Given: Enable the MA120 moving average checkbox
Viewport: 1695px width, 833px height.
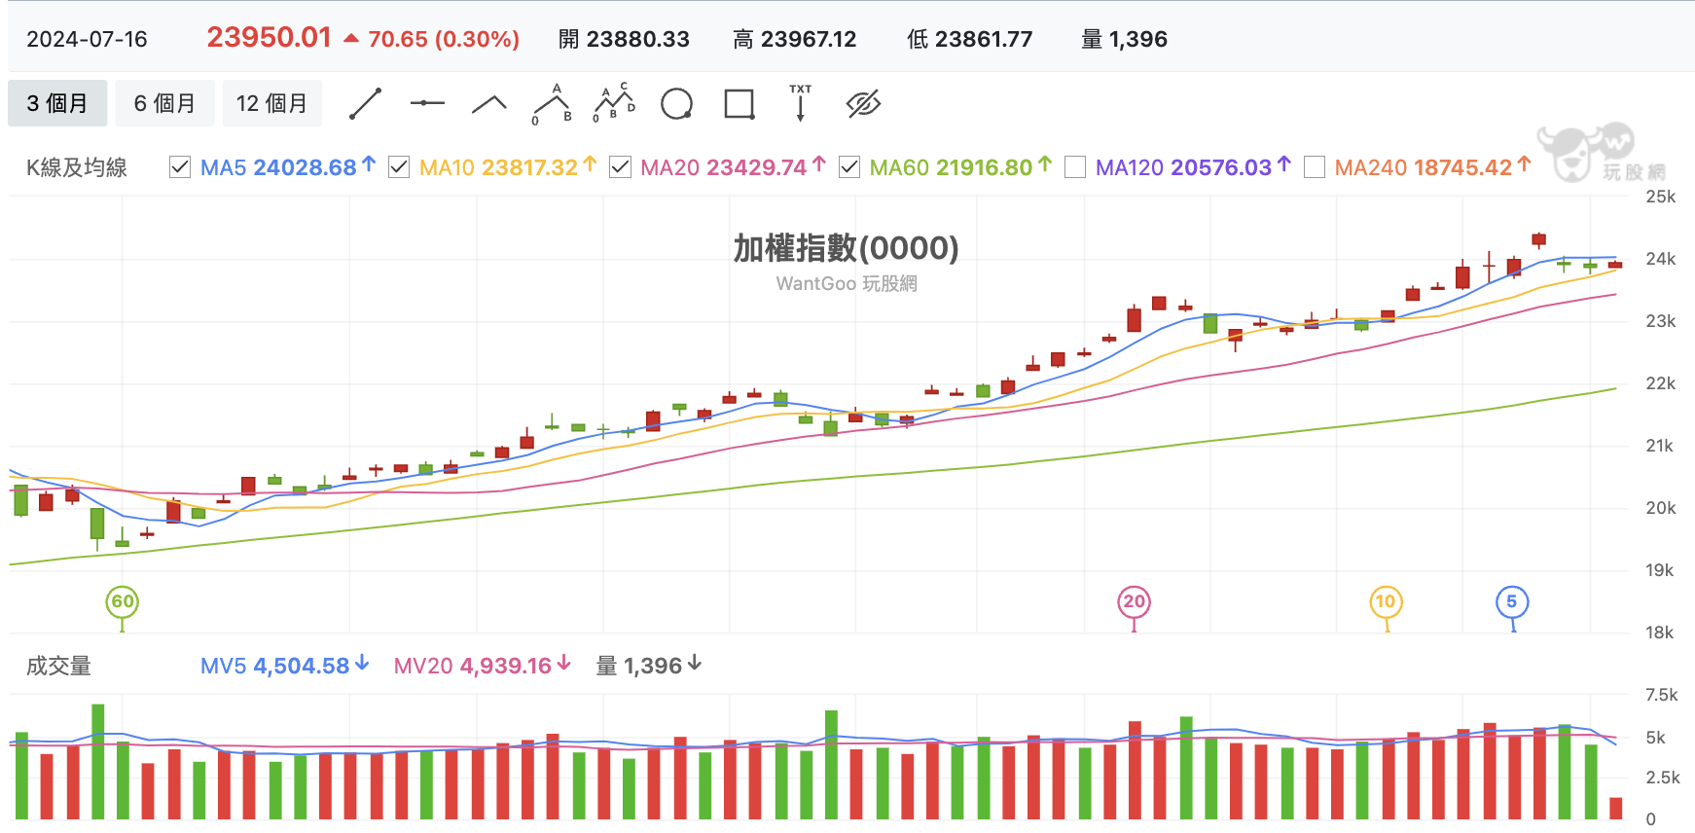Looking at the screenshot, I should [1075, 167].
